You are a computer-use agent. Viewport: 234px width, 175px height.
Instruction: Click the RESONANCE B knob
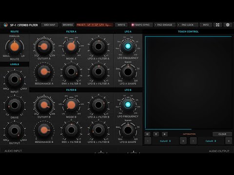[x=44, y=130]
